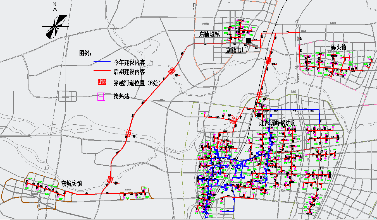Click the blue line sample in the legend
This screenshot has height=220, width=377.
pyautogui.click(x=102, y=62)
